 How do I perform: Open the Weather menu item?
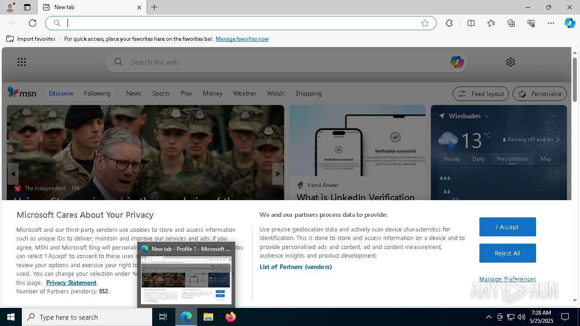coord(245,93)
